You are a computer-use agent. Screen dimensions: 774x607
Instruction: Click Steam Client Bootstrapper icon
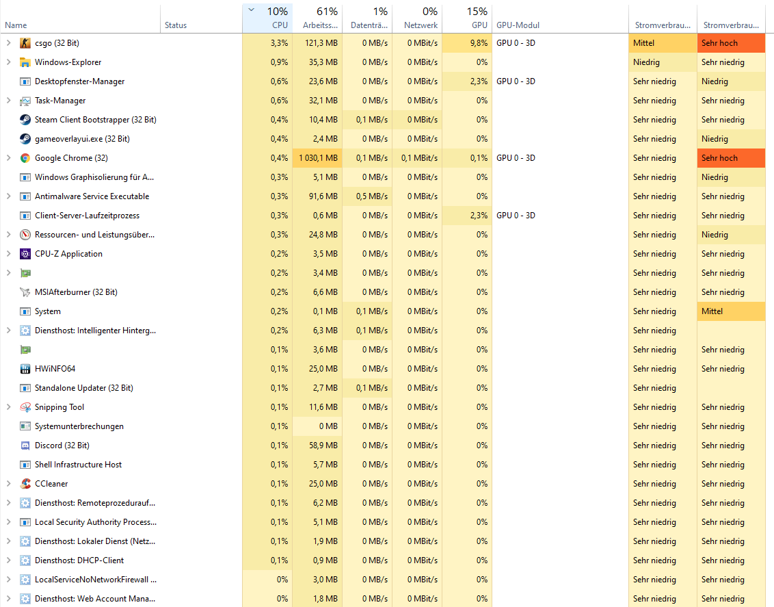click(25, 120)
